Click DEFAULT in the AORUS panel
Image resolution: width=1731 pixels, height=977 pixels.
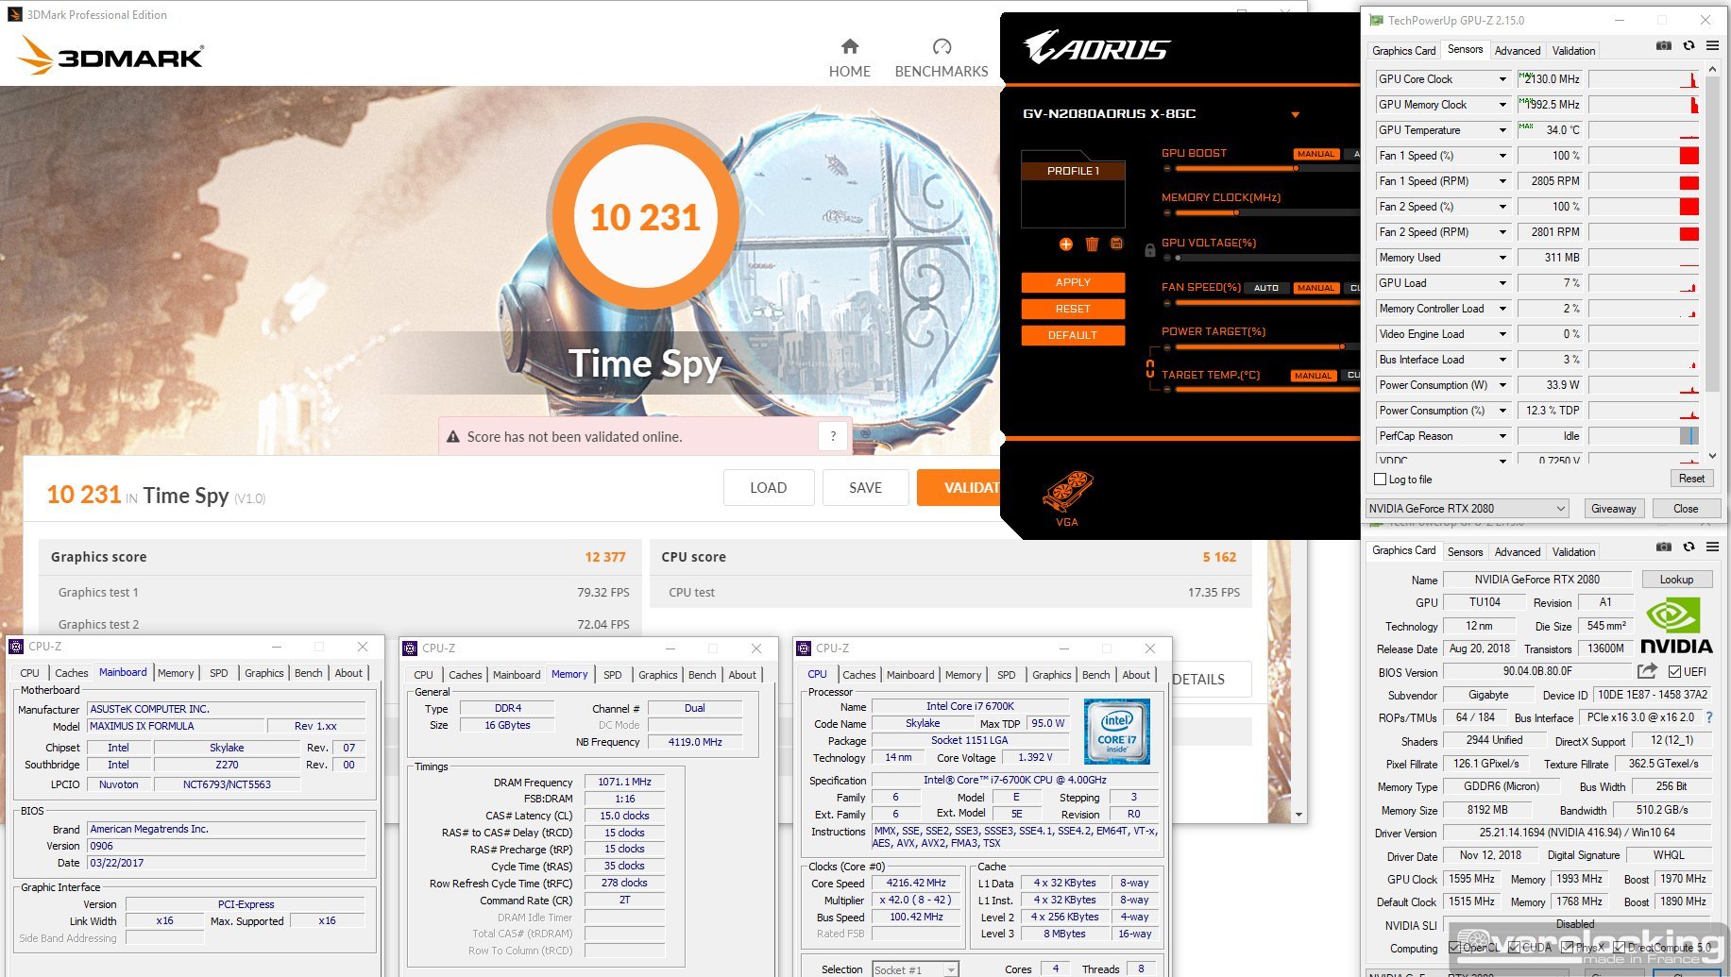click(1073, 335)
